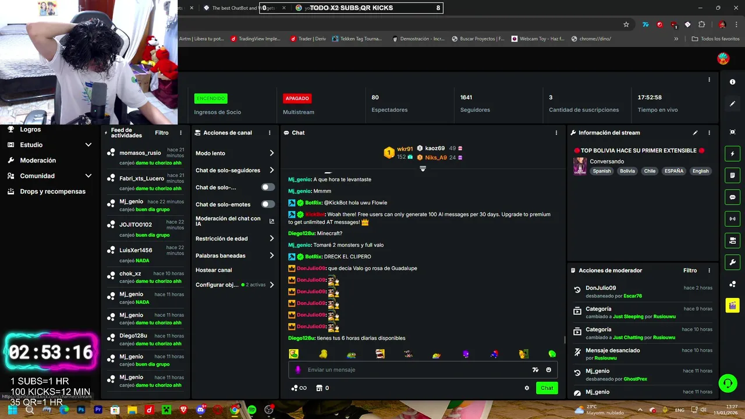Click the chat bubble icon in right sidebar
This screenshot has width=745, height=419.
732,197
